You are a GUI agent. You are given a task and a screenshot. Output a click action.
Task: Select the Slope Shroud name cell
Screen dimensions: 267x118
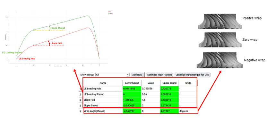coord(103,105)
